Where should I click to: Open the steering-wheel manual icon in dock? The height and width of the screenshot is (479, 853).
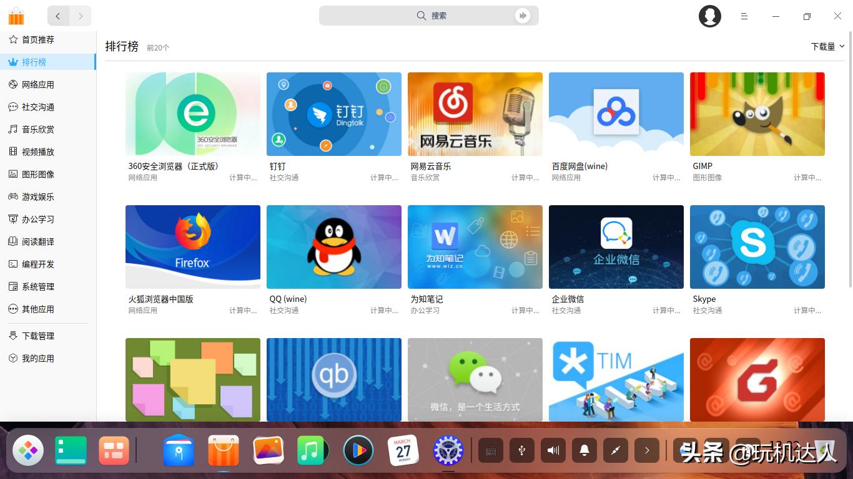(448, 450)
